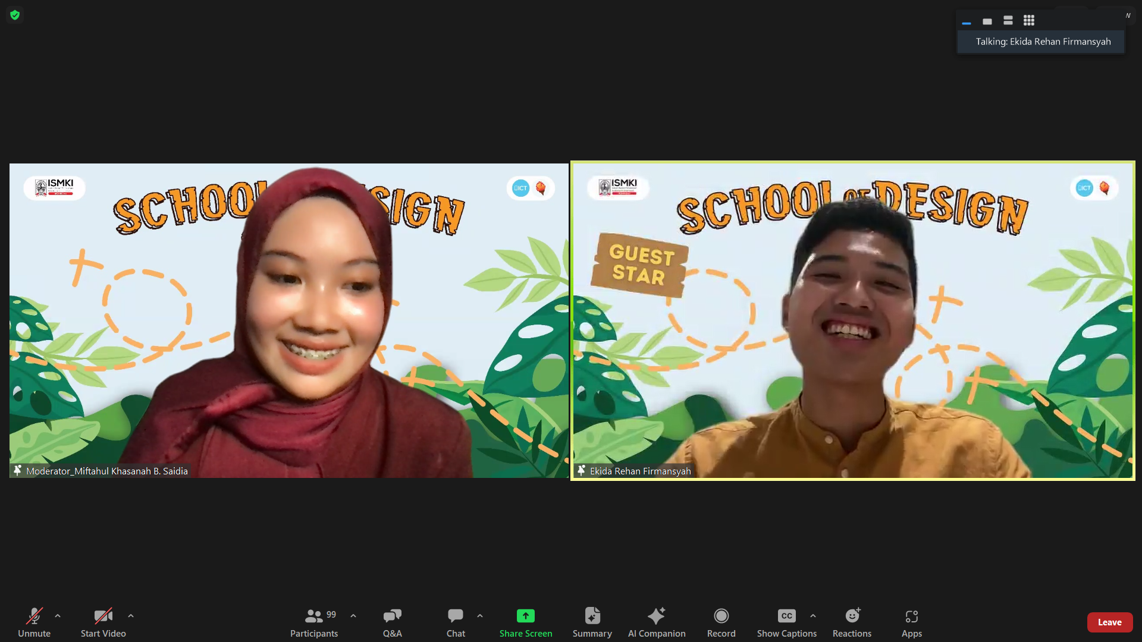Expand audio settings next to Unmute
The image size is (1142, 642).
click(x=58, y=616)
